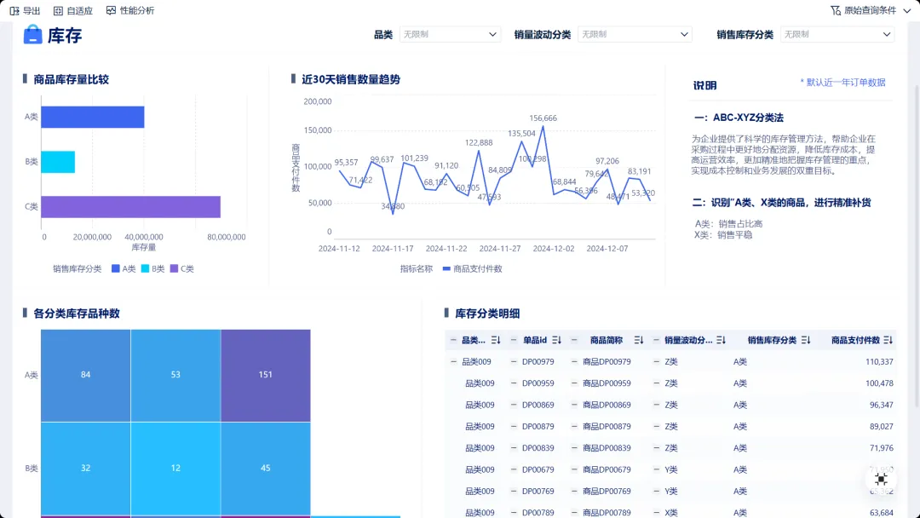The width and height of the screenshot is (920, 518).
Task: Open the 销量波动分类 filter dropdown
Action: pyautogui.click(x=635, y=34)
